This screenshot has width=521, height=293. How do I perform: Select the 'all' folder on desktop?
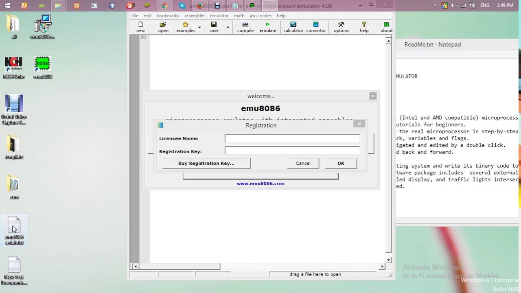pos(14,27)
